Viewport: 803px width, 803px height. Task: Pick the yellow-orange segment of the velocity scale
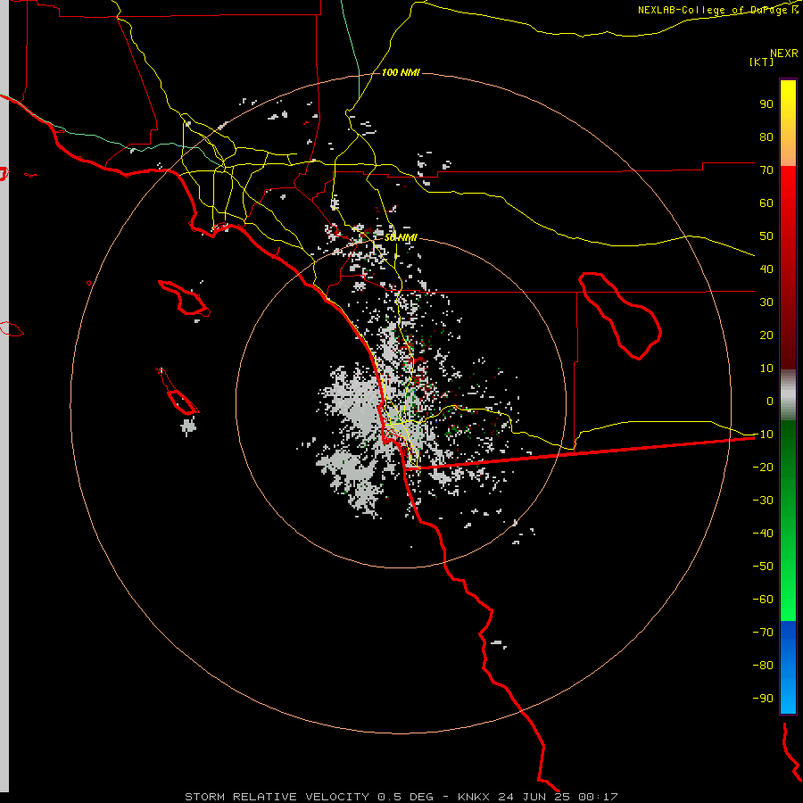pos(788,123)
